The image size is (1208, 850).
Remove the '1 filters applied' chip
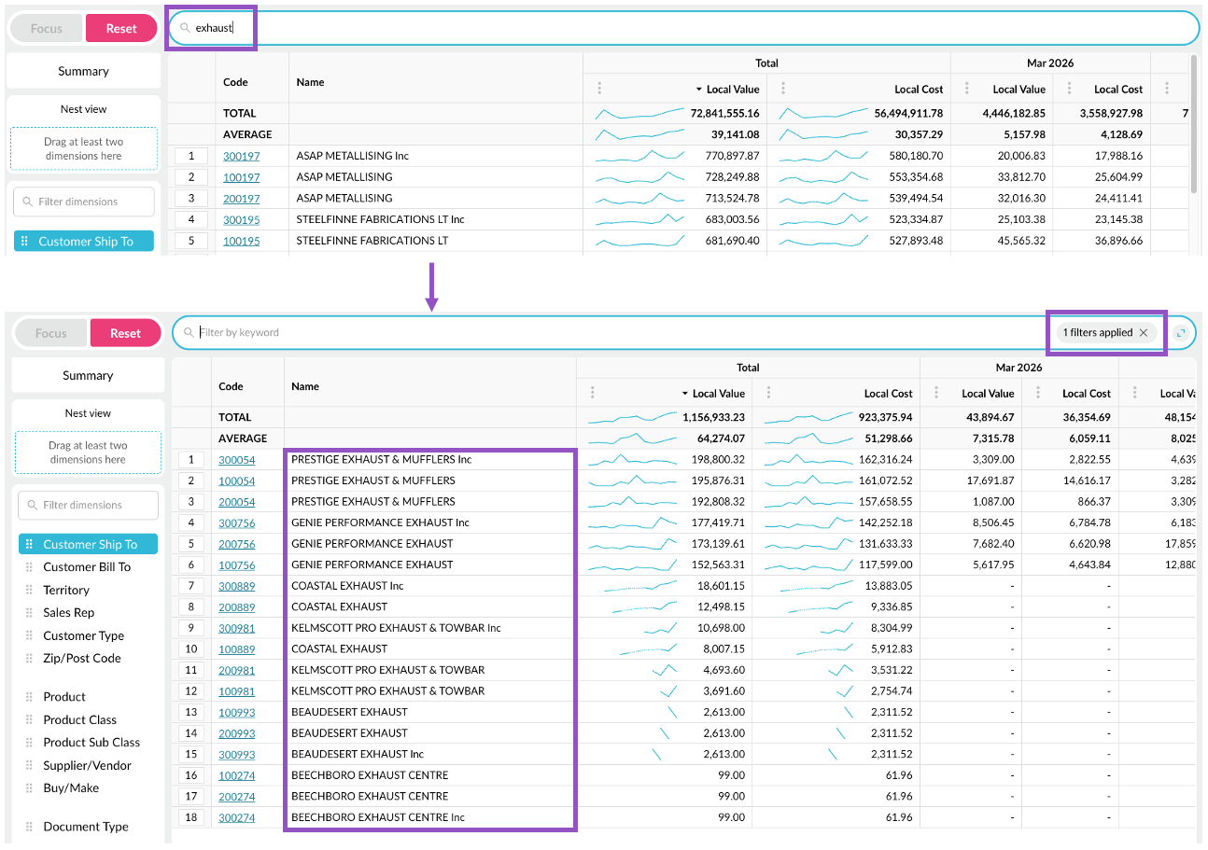tap(1144, 333)
